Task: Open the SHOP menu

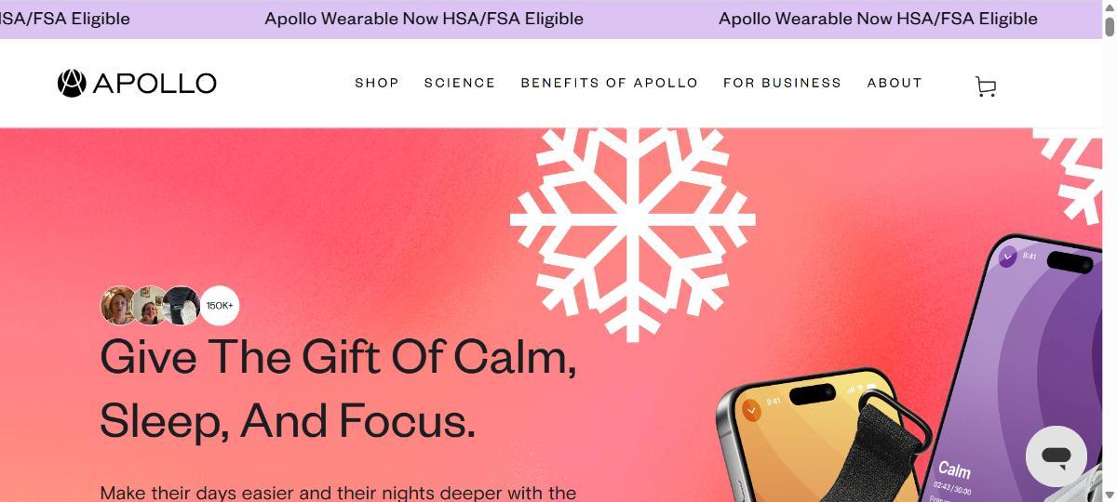Action: coord(377,83)
